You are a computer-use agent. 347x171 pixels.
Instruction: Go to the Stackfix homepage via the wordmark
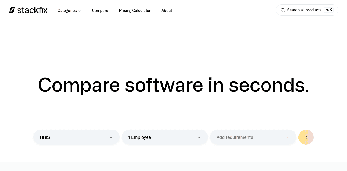tap(32, 10)
